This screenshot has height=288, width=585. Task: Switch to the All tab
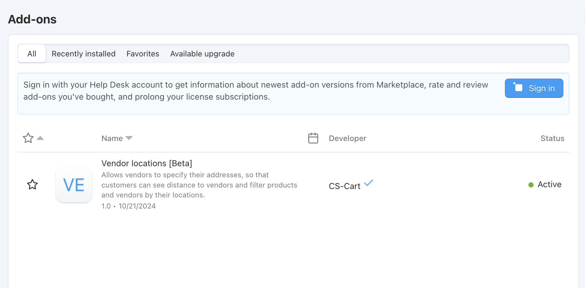[32, 54]
